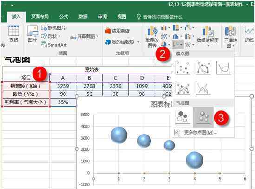Select the 3D bubble chart option
Screen dimensions: 255x189
click(203, 117)
